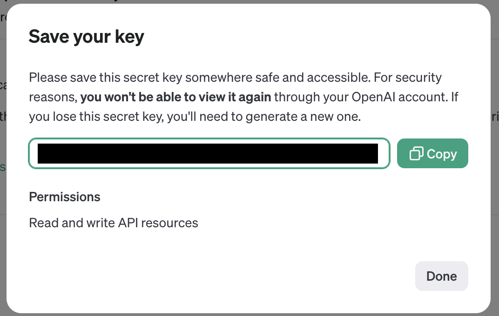
Task: Click inside the green-bordered key field
Action: (x=209, y=153)
